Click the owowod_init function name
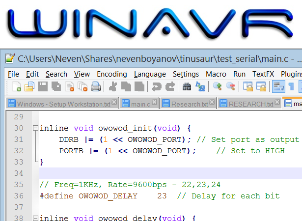The image size is (302, 221). pyautogui.click(x=125, y=128)
